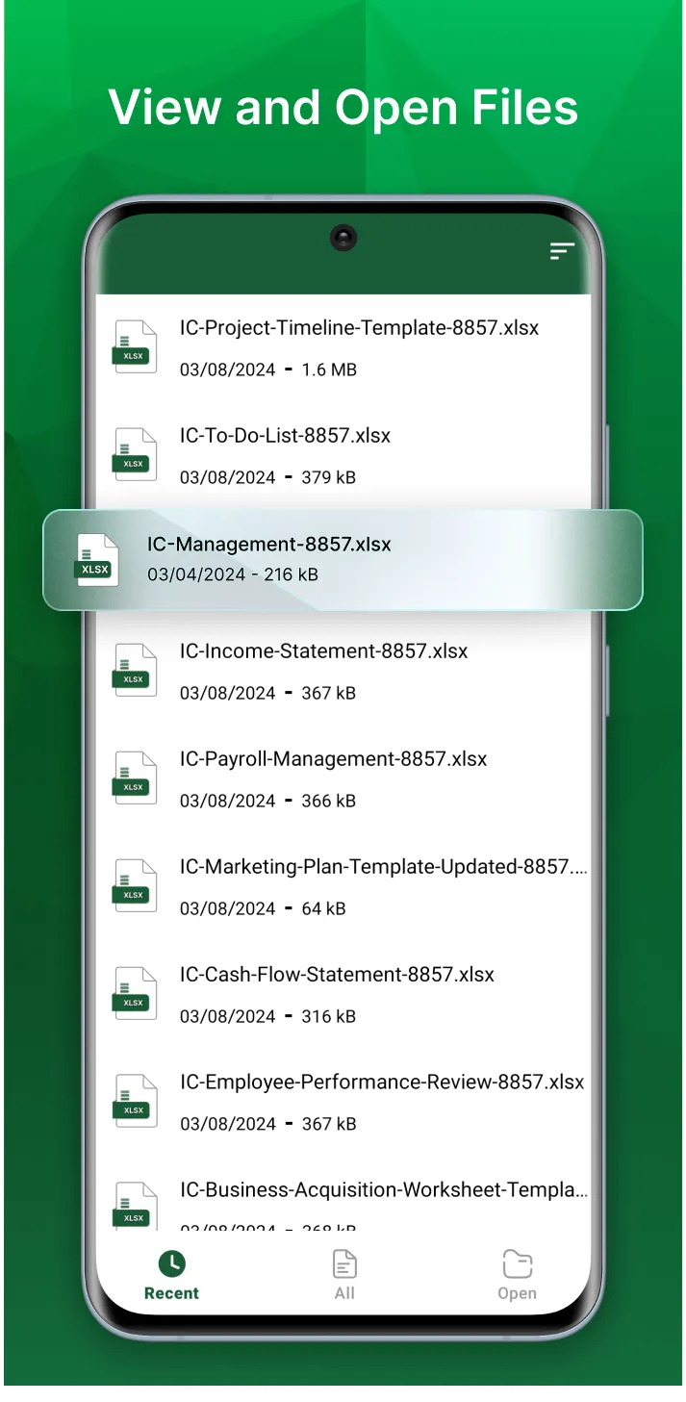Open IC-Management-8857.xlsx file name
686x1402 pixels.
[x=269, y=544]
